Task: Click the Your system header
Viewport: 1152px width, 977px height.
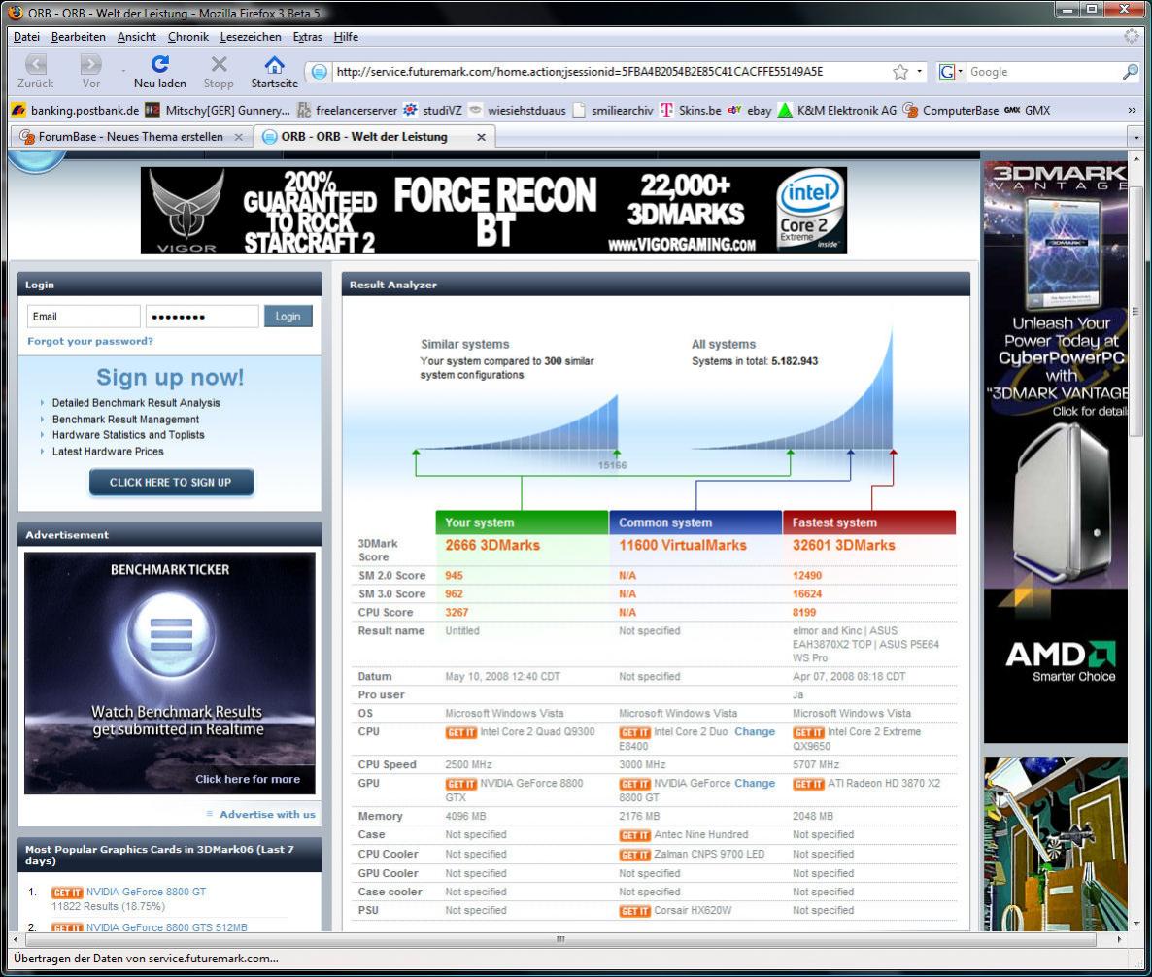Action: click(522, 523)
